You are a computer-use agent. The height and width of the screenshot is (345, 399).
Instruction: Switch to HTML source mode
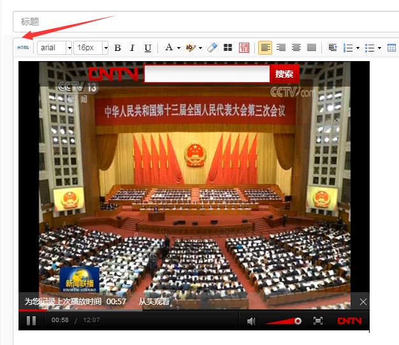click(23, 48)
